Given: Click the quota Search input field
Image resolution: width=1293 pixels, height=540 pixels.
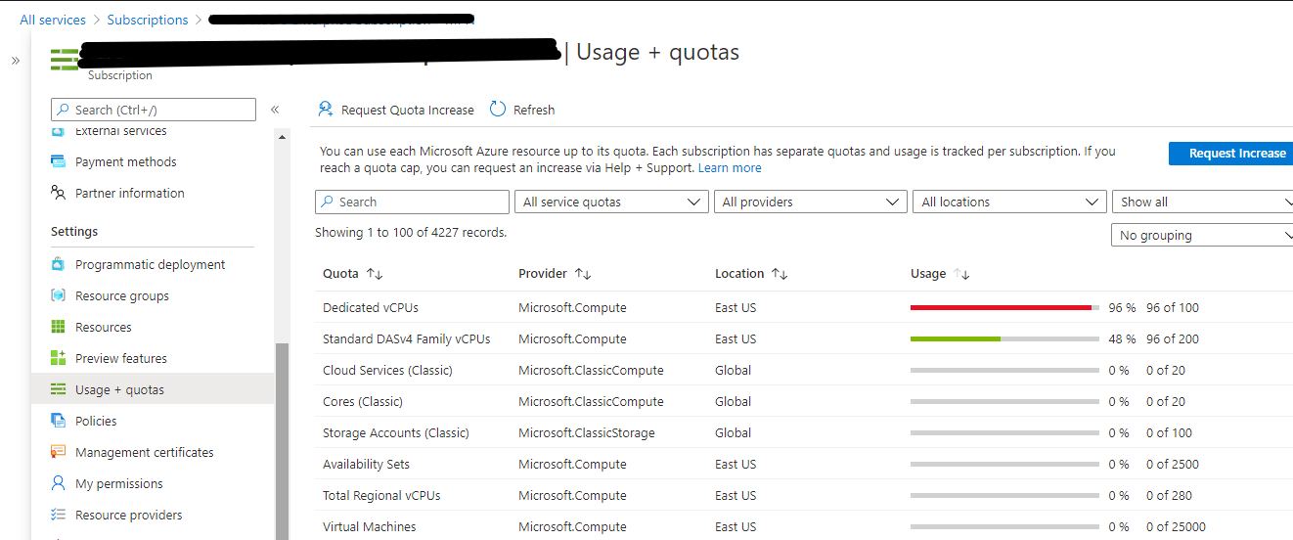Looking at the screenshot, I should click(412, 202).
